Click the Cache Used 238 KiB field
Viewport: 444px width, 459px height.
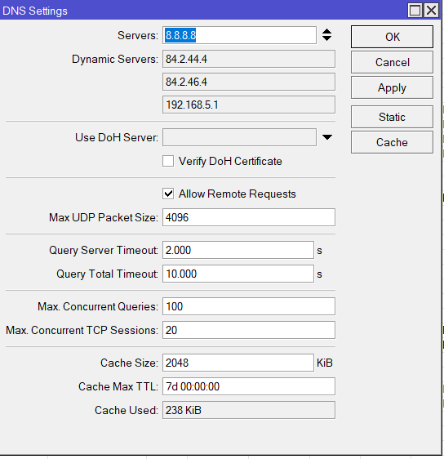click(x=249, y=410)
